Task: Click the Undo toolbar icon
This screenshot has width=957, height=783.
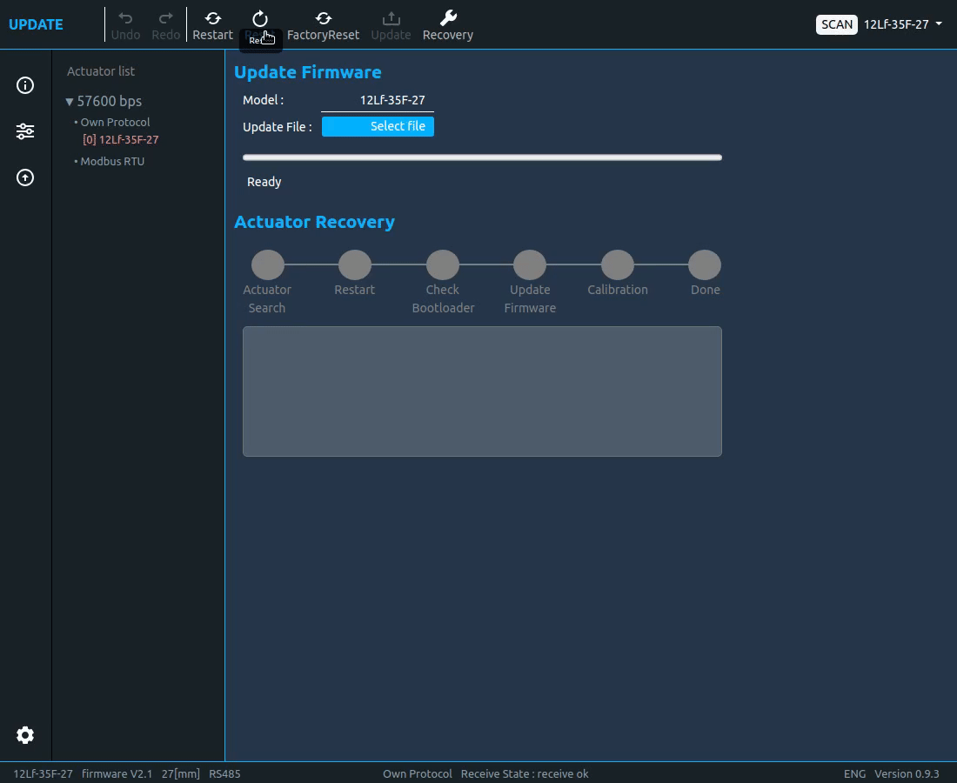Action: click(x=125, y=18)
